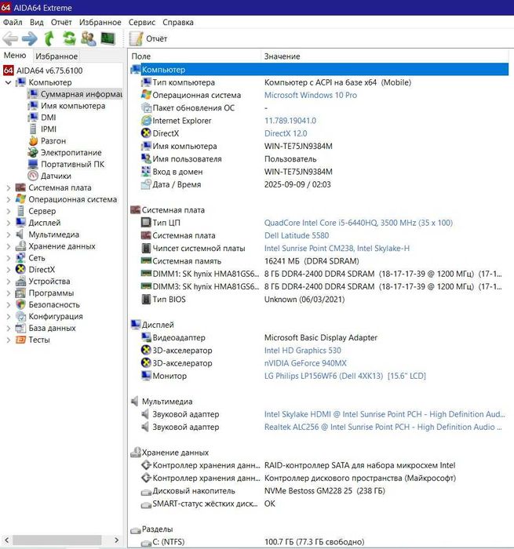Image resolution: width=514 pixels, height=549 pixels.
Task: Click the Тесты icon in tree
Action: (x=20, y=340)
